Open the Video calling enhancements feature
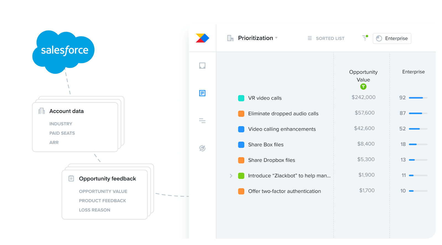The height and width of the screenshot is (245, 442). pos(282,129)
